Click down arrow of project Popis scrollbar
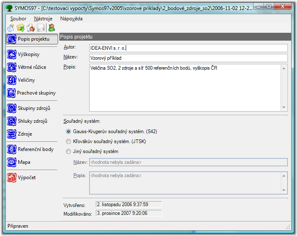297x236 pixels. click(x=284, y=107)
